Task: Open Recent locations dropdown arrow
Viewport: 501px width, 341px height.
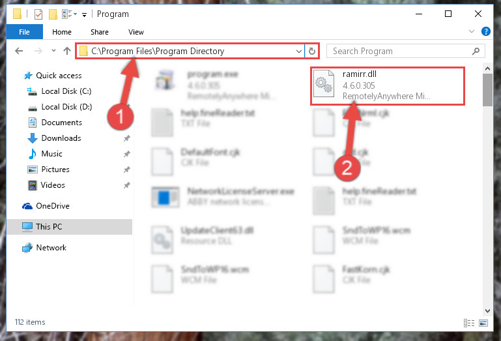Action: click(x=53, y=51)
